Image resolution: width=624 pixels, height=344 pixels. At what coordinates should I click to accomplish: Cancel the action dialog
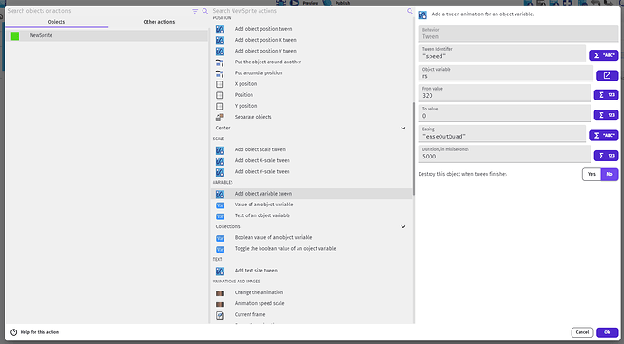pos(582,332)
